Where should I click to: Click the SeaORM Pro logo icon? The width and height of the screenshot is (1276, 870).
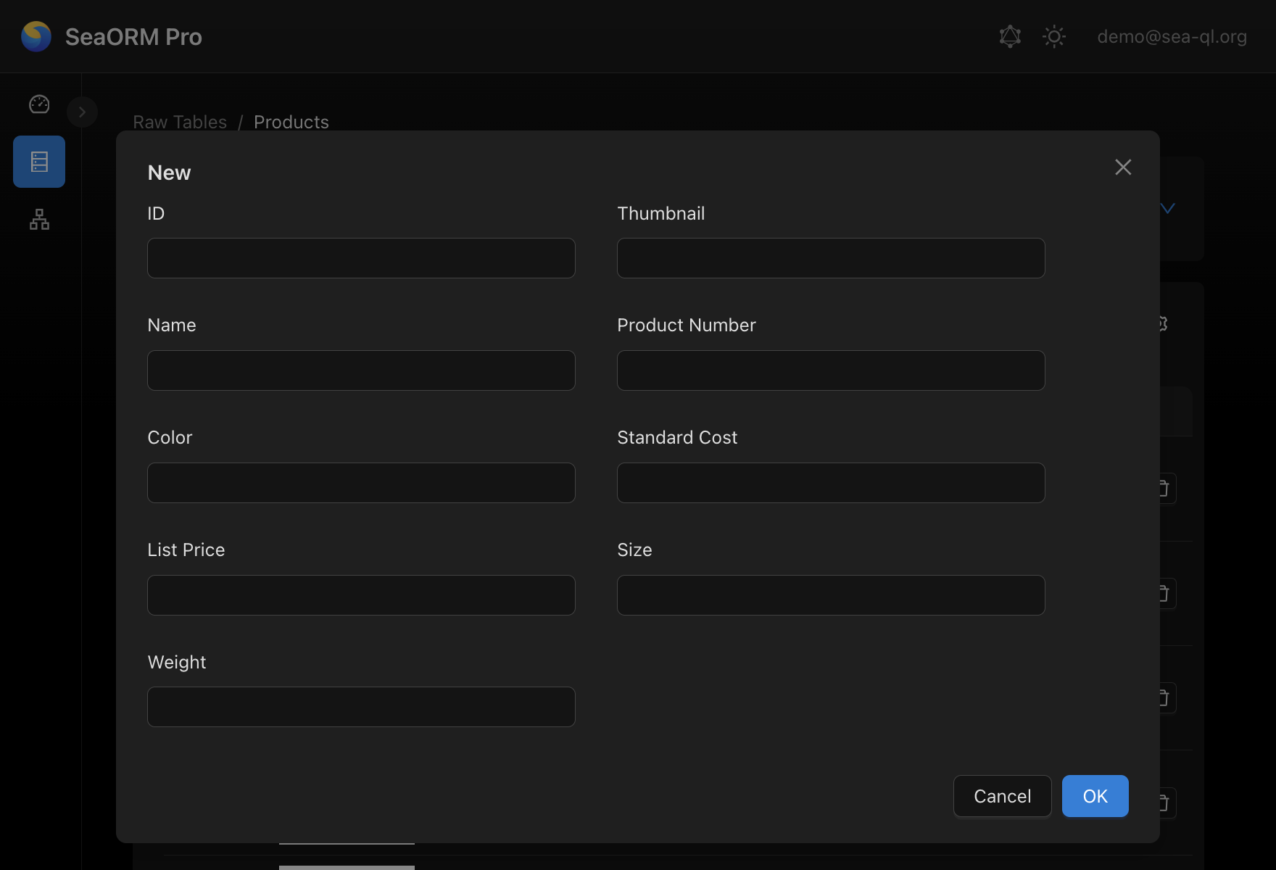[x=36, y=36]
